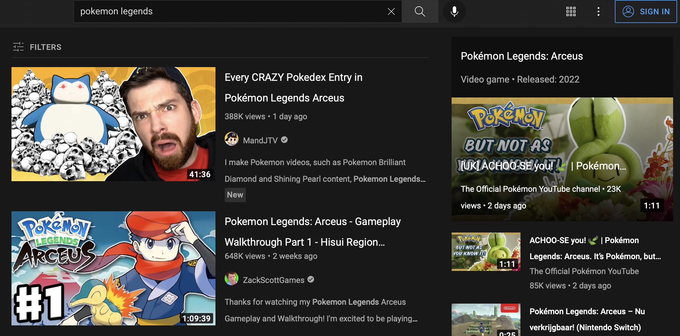680x336 pixels.
Task: Click the SIGN IN button
Action: click(646, 11)
